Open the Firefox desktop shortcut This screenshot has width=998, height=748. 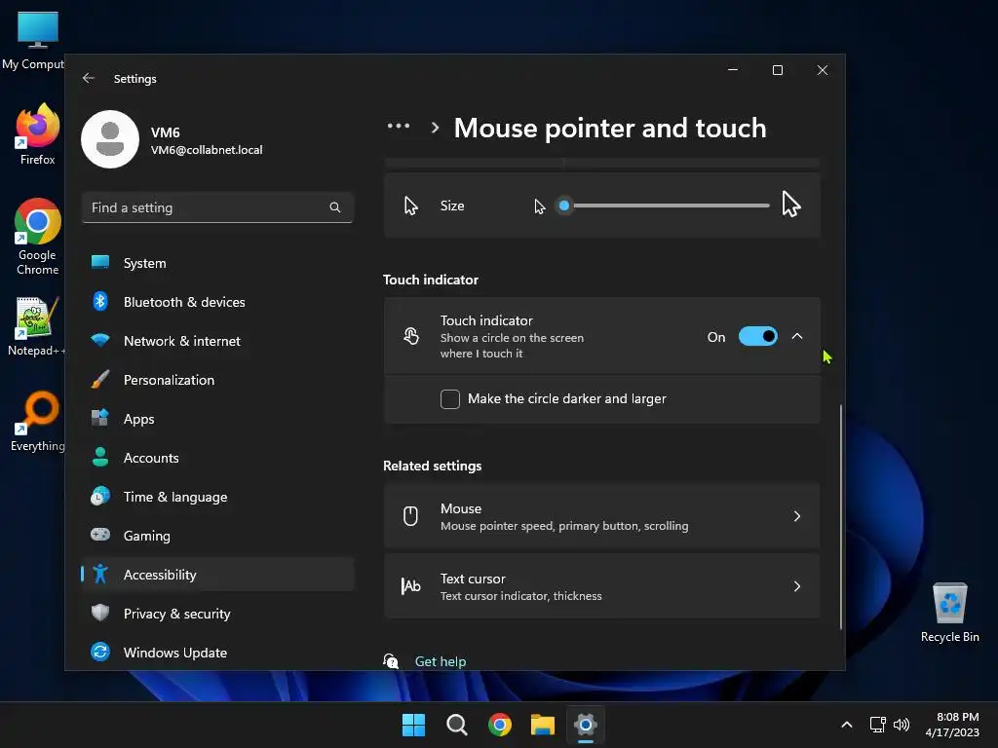click(38, 133)
